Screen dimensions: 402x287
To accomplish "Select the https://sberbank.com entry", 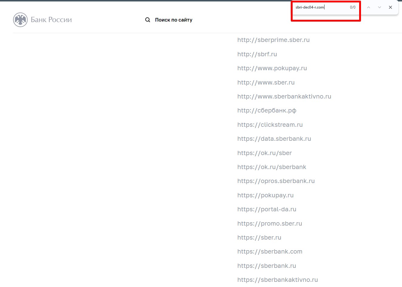I will [270, 252].
